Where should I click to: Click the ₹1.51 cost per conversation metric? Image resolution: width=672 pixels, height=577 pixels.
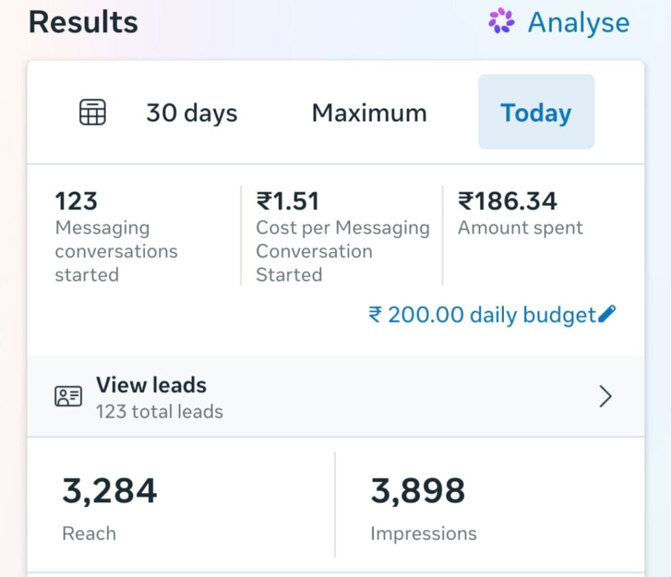tap(343, 236)
